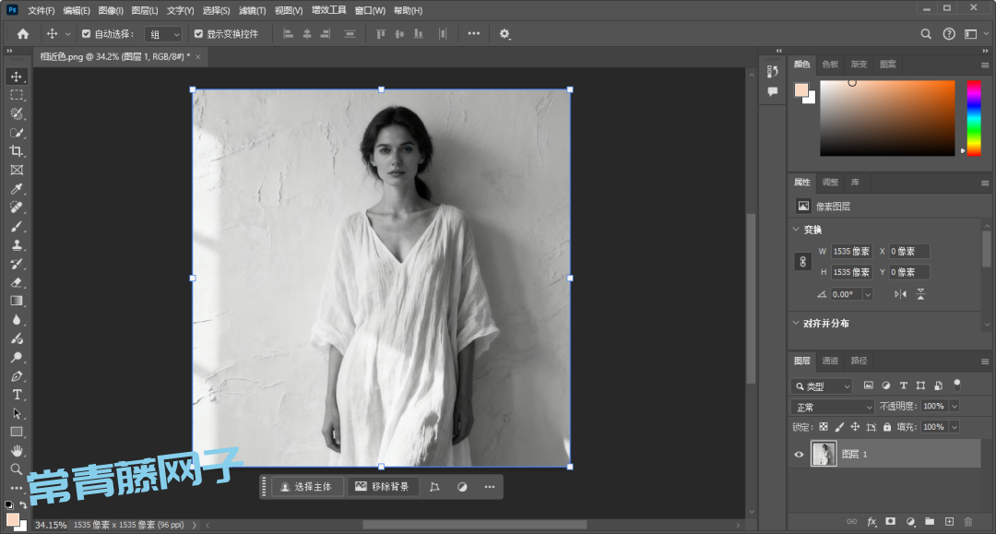
Task: Toggle the 自动选择 checkbox
Action: [x=87, y=34]
